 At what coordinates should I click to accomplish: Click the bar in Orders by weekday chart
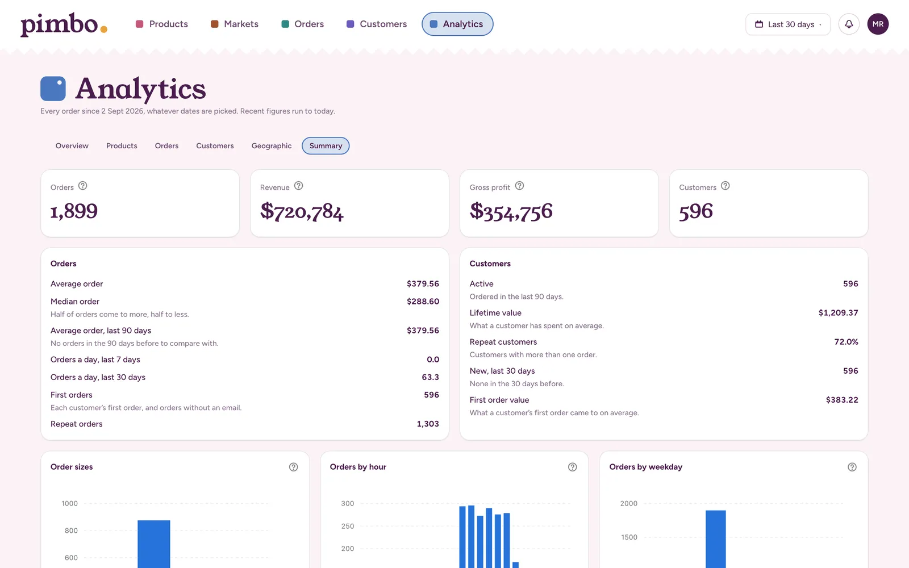(716, 539)
